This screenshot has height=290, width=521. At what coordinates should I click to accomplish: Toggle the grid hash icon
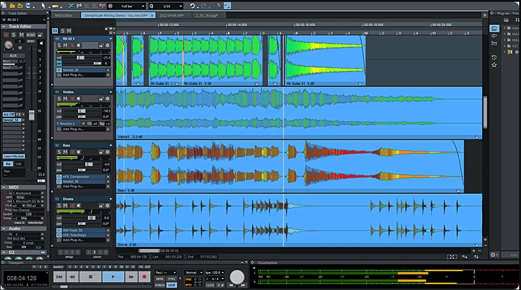[110, 6]
